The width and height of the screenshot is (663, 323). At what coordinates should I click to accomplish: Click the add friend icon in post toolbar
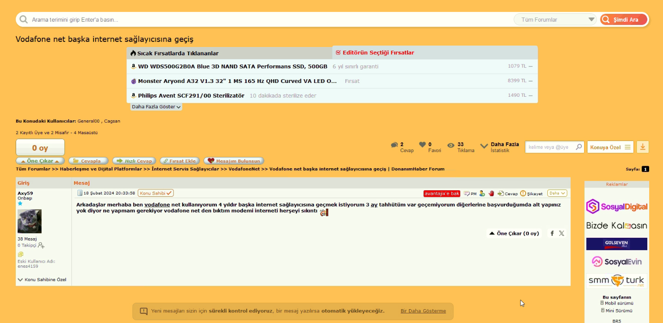tap(482, 194)
